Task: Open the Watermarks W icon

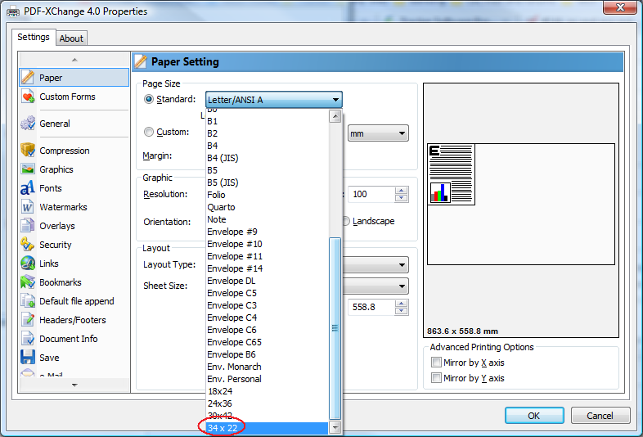Action: click(28, 207)
